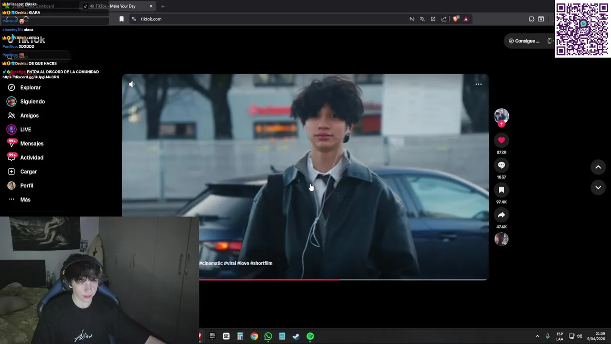Like the video with the heart icon

pyautogui.click(x=501, y=140)
